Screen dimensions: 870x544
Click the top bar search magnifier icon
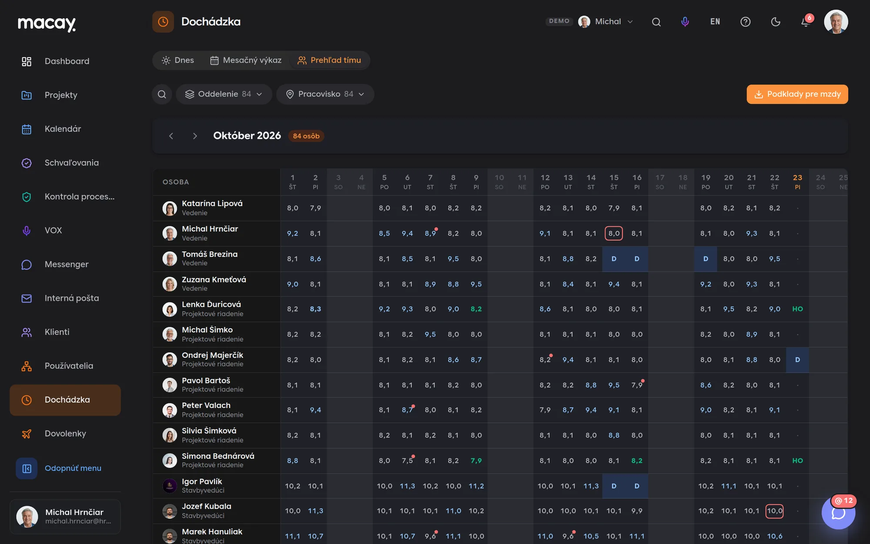656,22
